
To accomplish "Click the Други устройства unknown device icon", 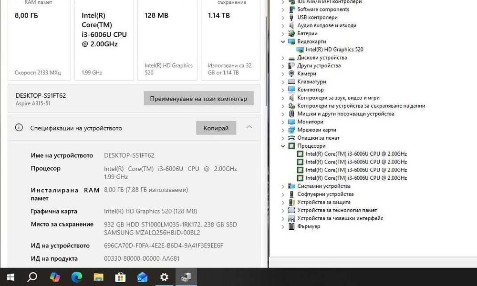I will [291, 66].
